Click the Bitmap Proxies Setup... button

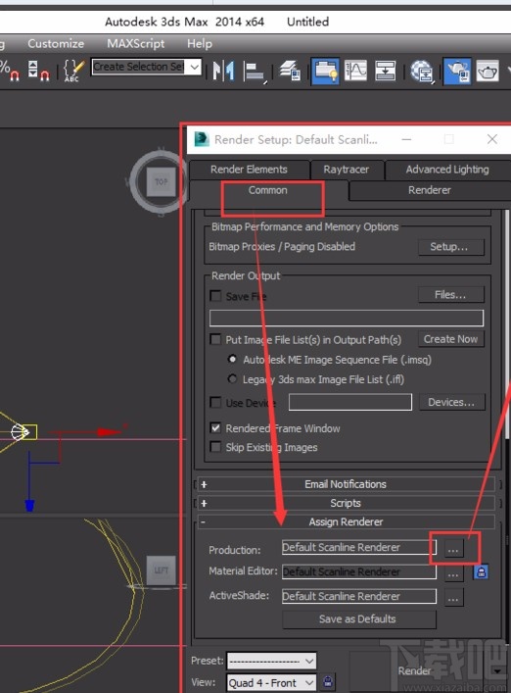pos(450,247)
